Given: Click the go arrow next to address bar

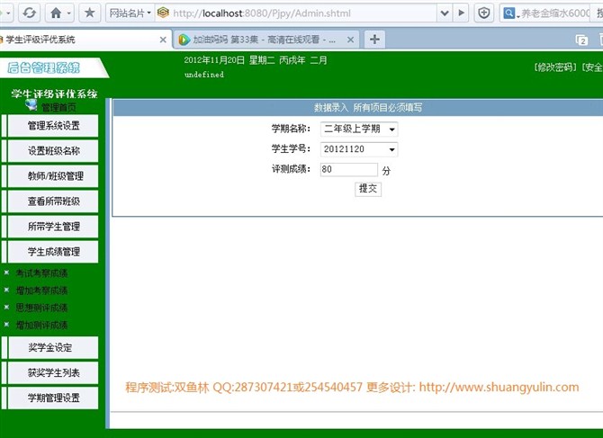Looking at the screenshot, I should [x=461, y=13].
